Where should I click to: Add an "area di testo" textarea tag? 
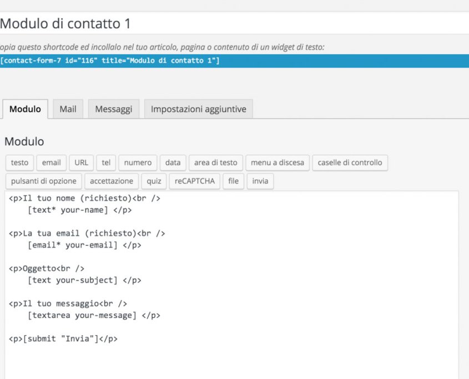(x=215, y=162)
